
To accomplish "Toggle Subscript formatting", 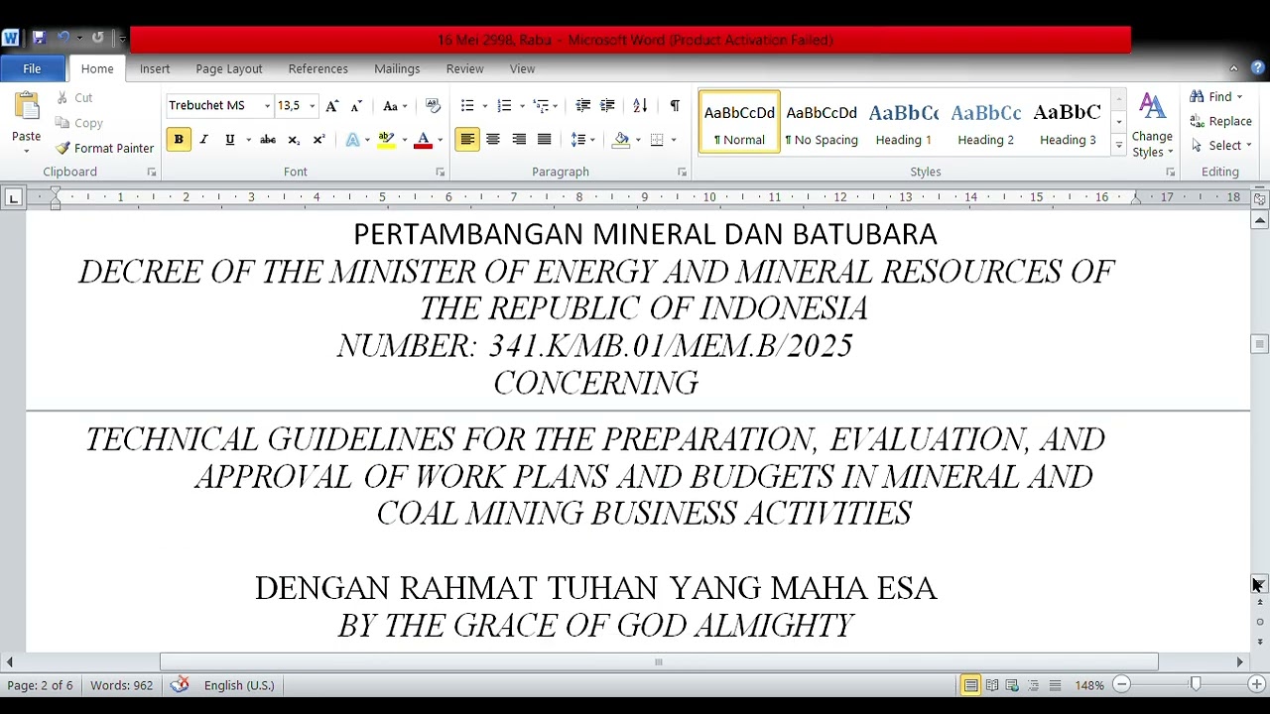I will 294,140.
